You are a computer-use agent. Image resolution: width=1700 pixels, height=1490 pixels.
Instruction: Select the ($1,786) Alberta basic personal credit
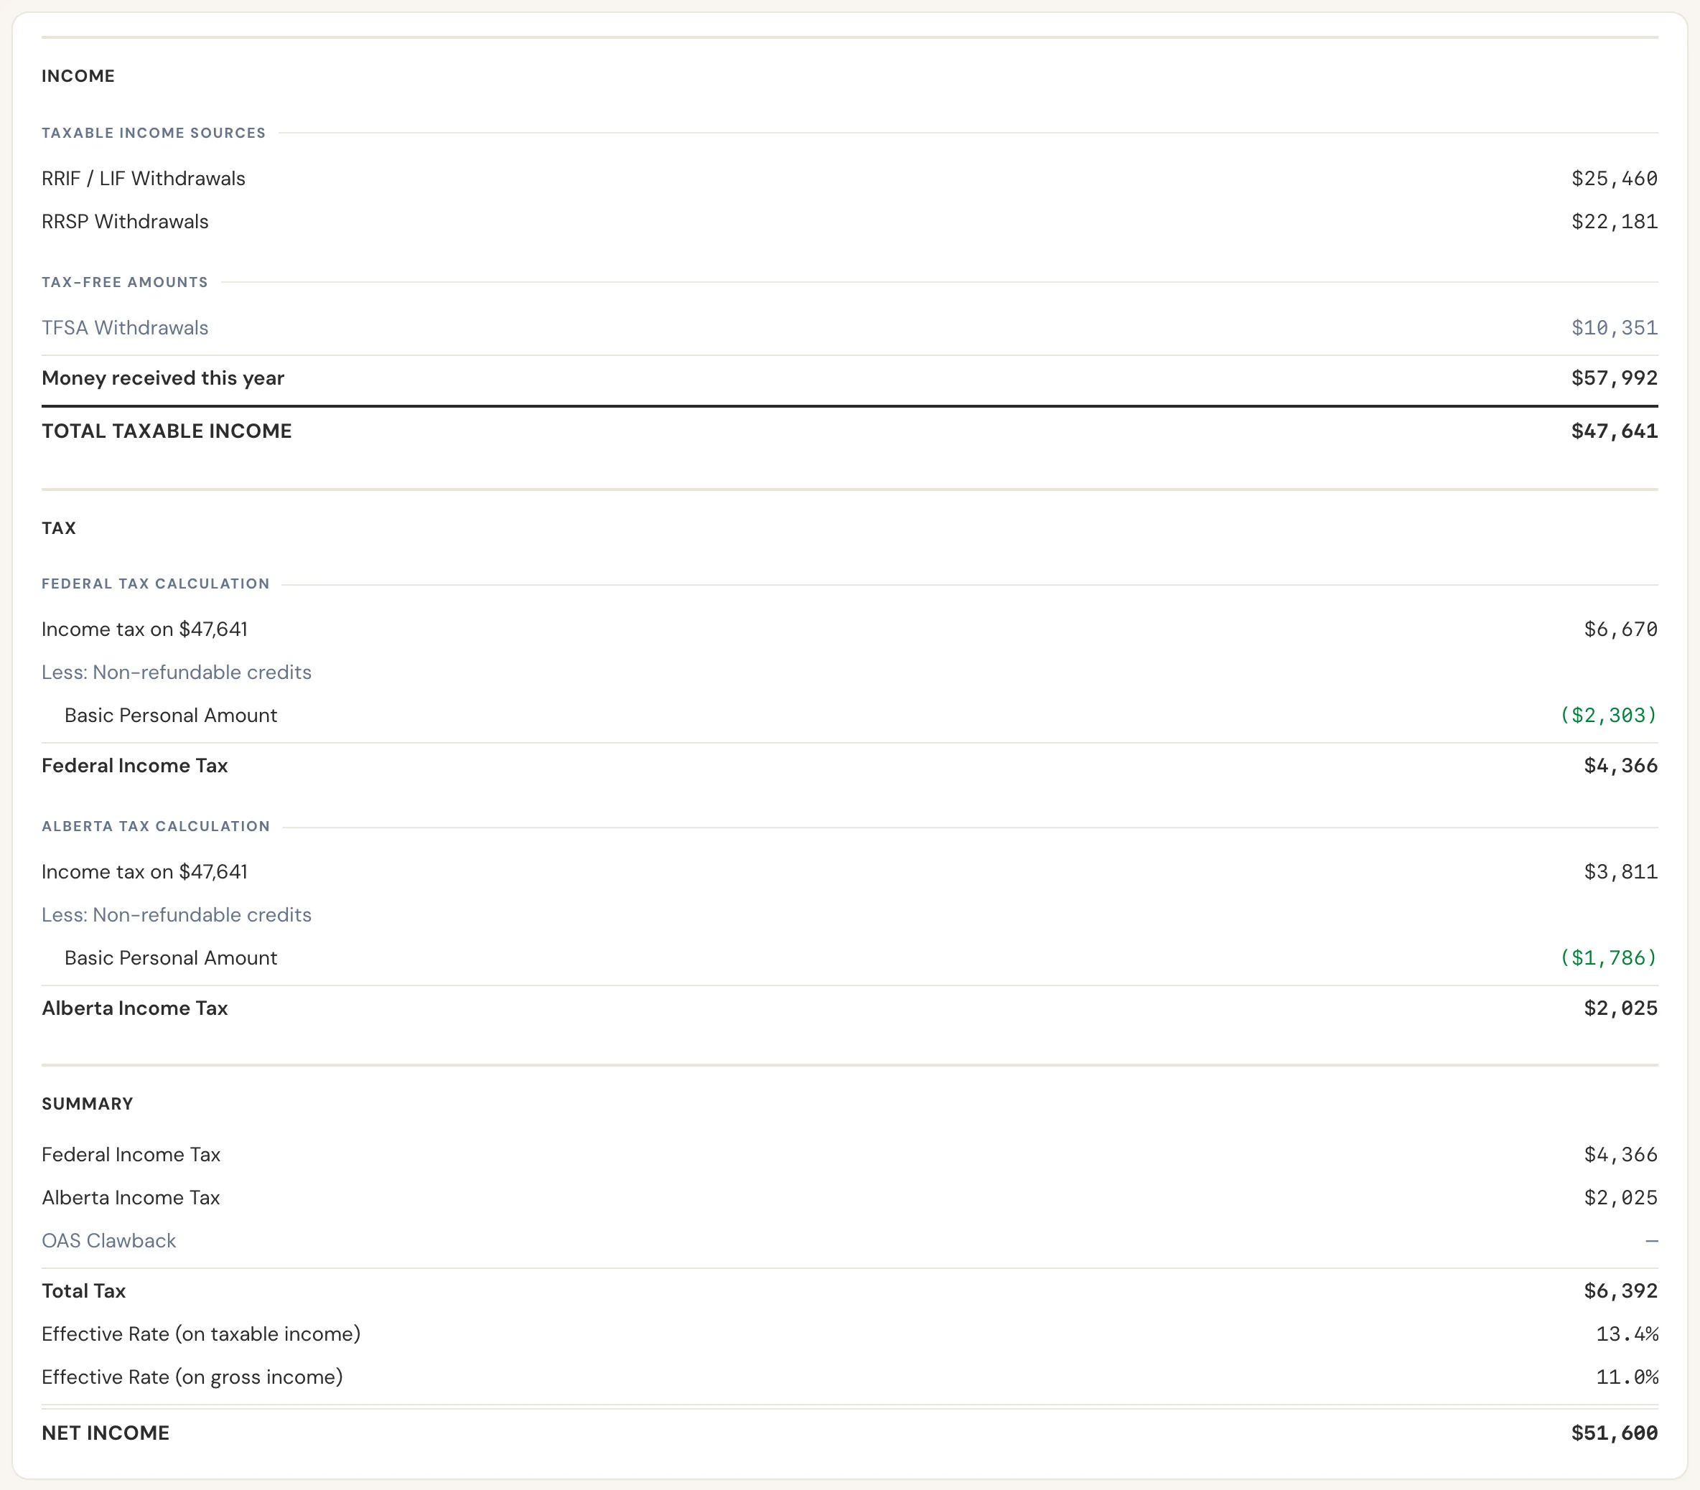click(x=1609, y=959)
